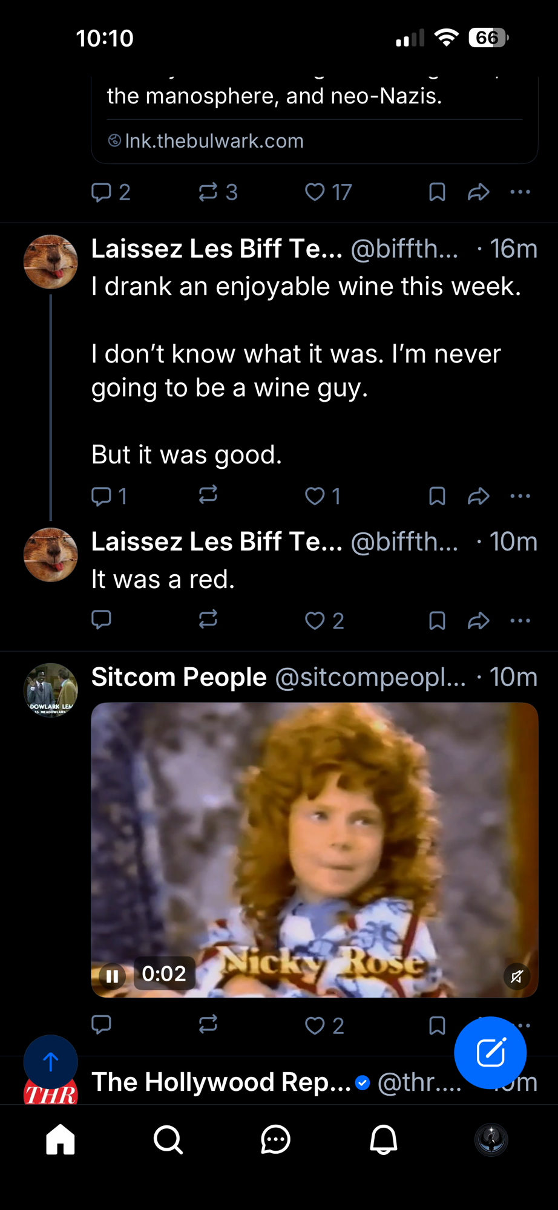
Task: Repost the "It was a red." post
Action: tap(208, 620)
